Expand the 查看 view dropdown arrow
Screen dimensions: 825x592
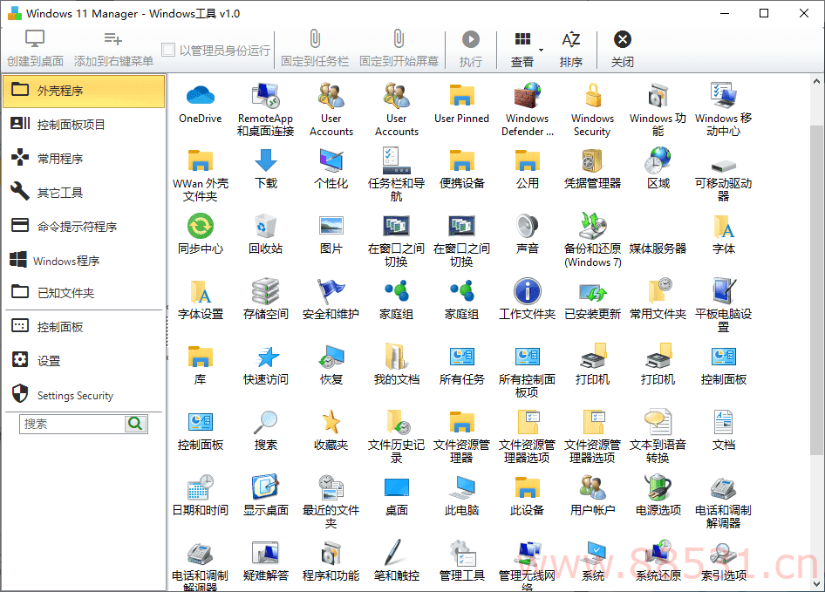pyautogui.click(x=541, y=50)
